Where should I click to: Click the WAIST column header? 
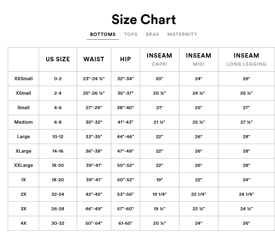click(x=94, y=59)
